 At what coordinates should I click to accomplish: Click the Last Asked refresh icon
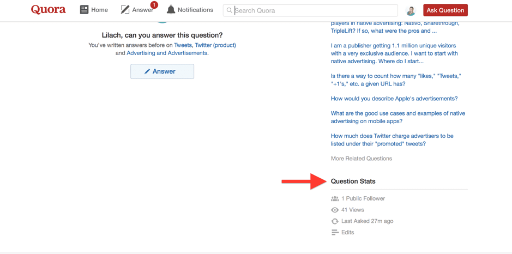point(335,221)
